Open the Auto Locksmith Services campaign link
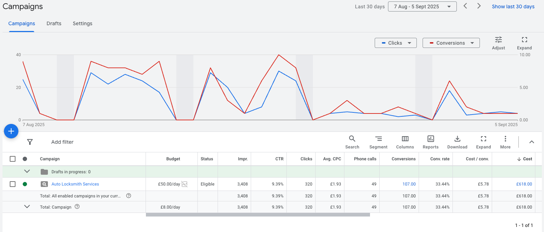Screen dimensions: 544x232 [x=75, y=184]
